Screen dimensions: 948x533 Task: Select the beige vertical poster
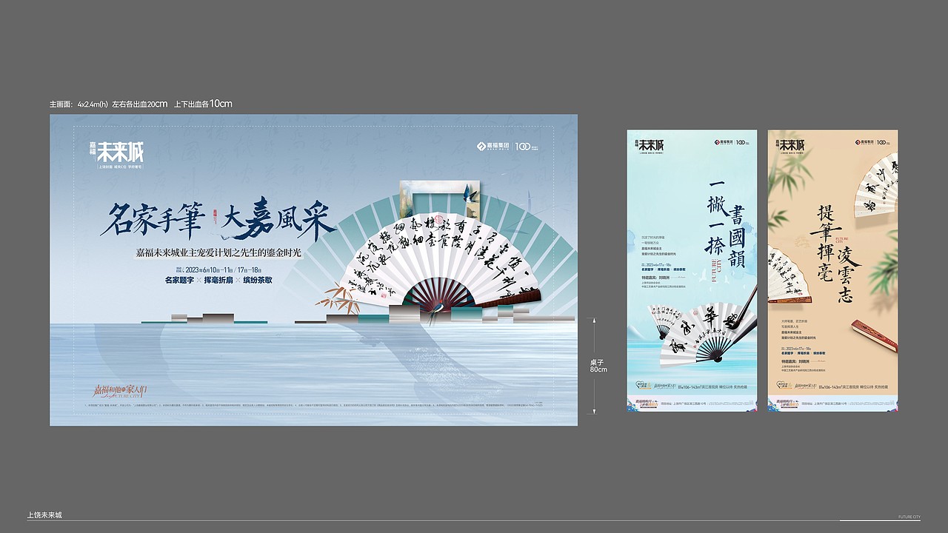832,270
